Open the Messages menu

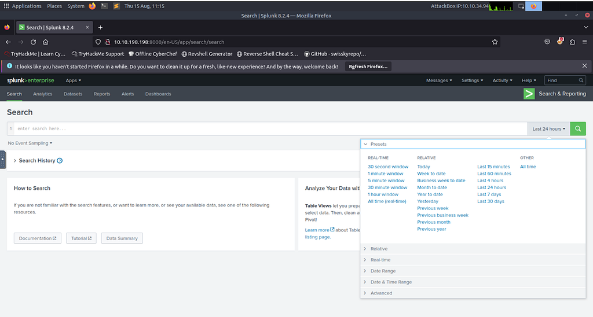point(439,80)
